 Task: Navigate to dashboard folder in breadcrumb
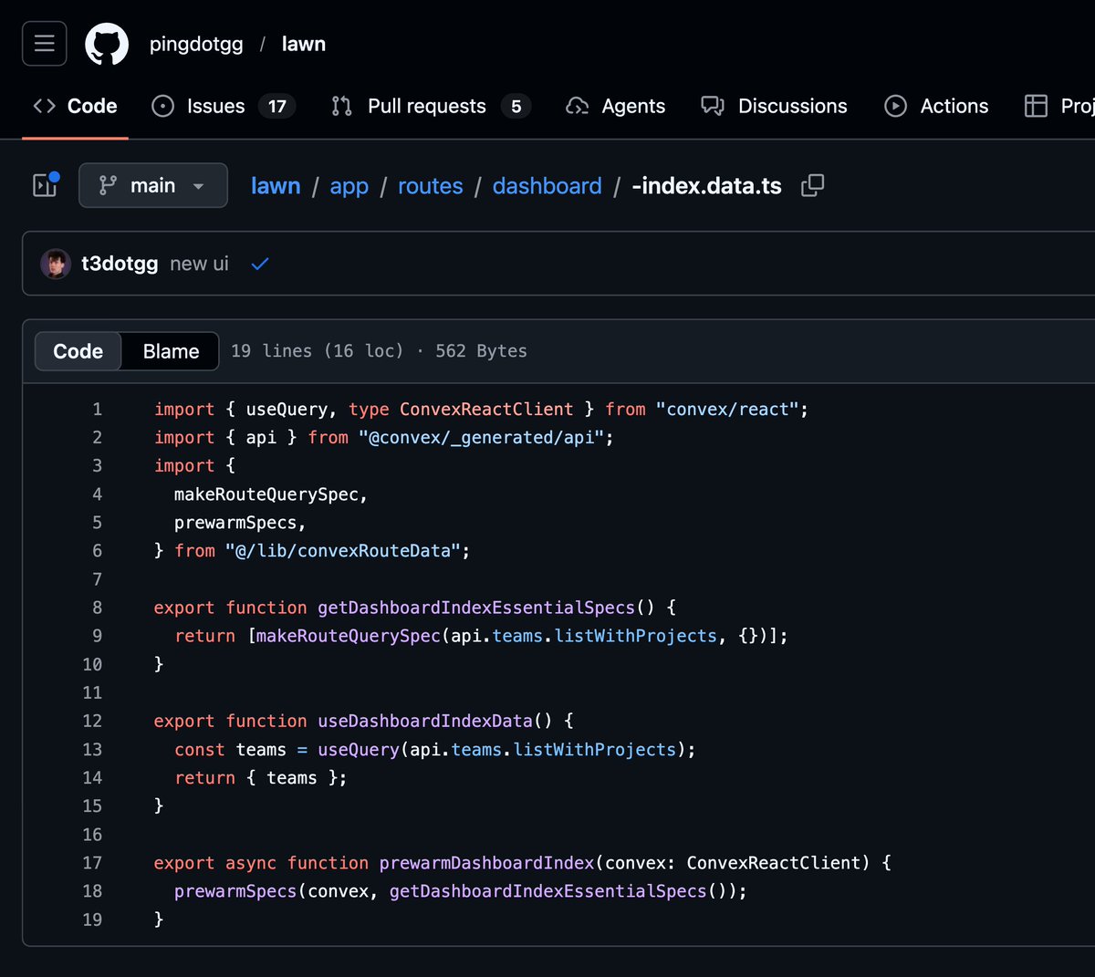tap(547, 186)
